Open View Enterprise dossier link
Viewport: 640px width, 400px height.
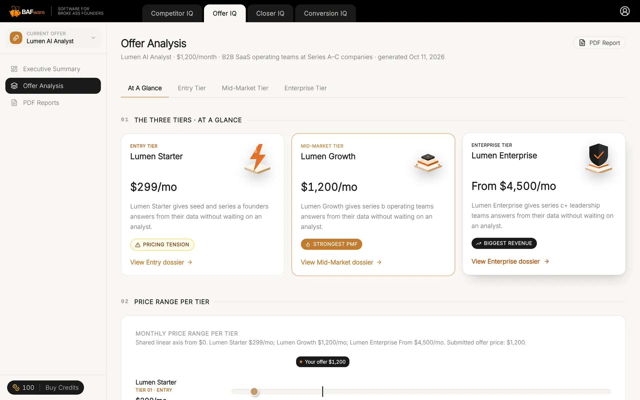(x=510, y=261)
